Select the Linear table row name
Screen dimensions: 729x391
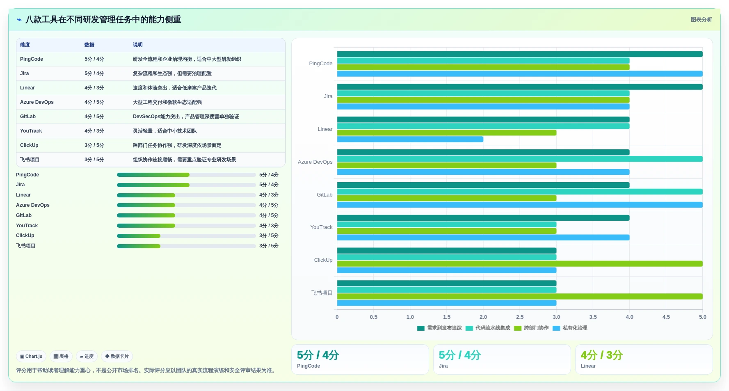pyautogui.click(x=27, y=88)
